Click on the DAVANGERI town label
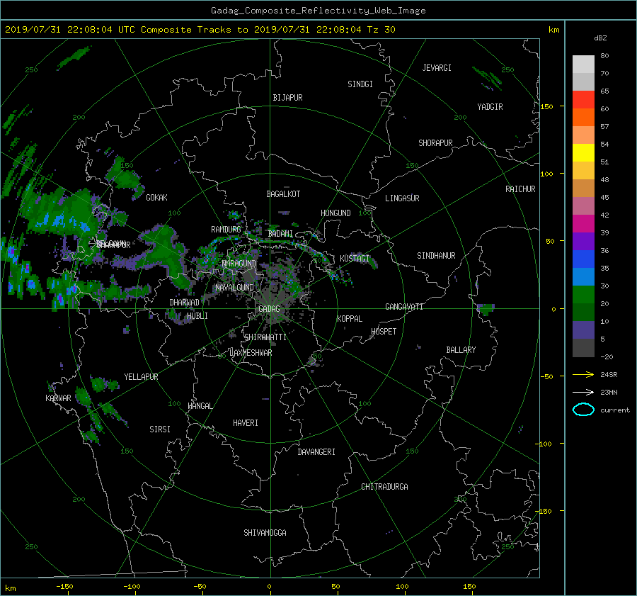The height and width of the screenshot is (596, 637). (316, 452)
